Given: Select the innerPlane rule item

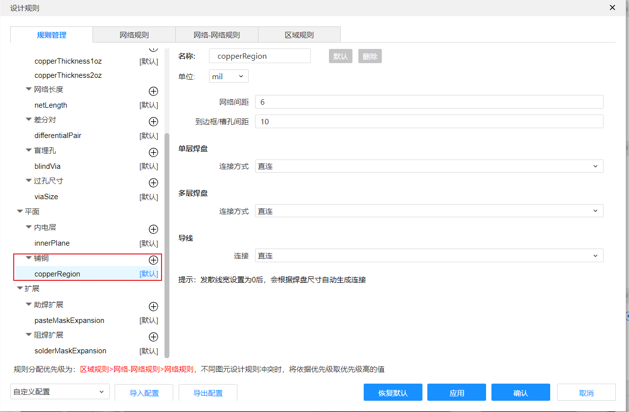Looking at the screenshot, I should tap(52, 243).
